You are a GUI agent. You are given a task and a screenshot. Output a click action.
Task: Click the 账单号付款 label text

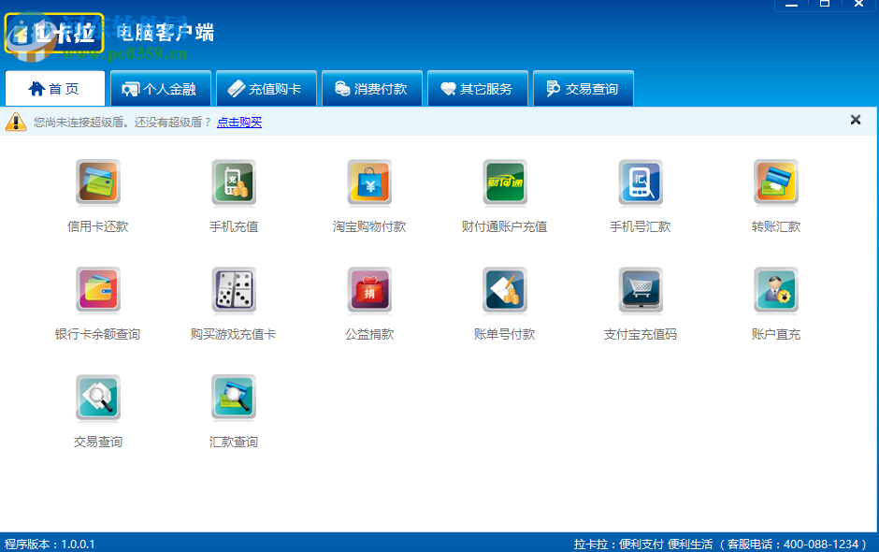pyautogui.click(x=505, y=334)
